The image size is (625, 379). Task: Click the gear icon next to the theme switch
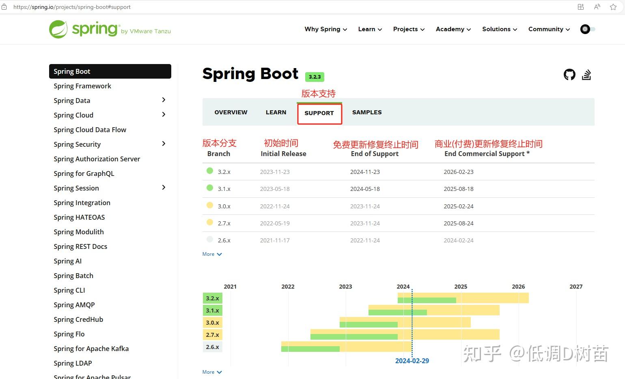click(585, 29)
